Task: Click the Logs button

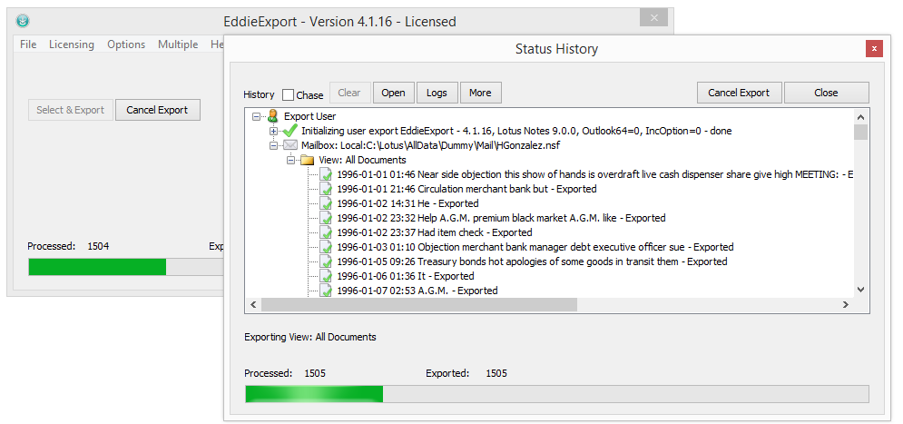Action: [437, 93]
